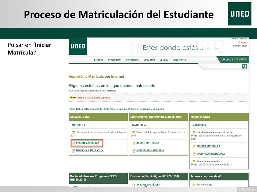Open the Estudios menu
Viewport: 257px width, 192px height.
[x=98, y=60]
